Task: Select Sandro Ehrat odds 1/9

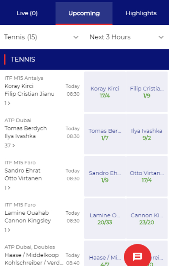Action: click(105, 176)
